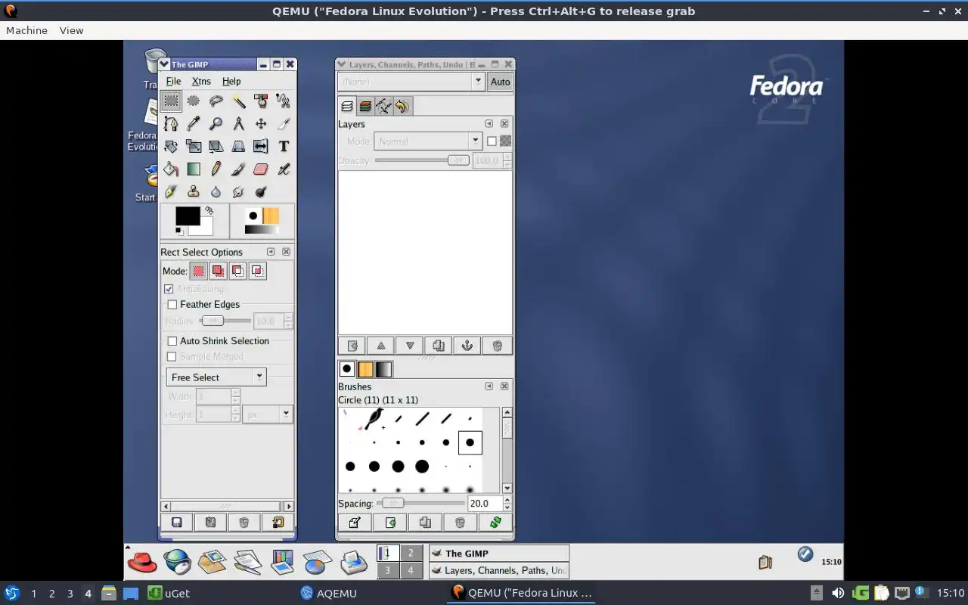Switch to the Channels tab
This screenshot has width=968, height=605.
365,107
